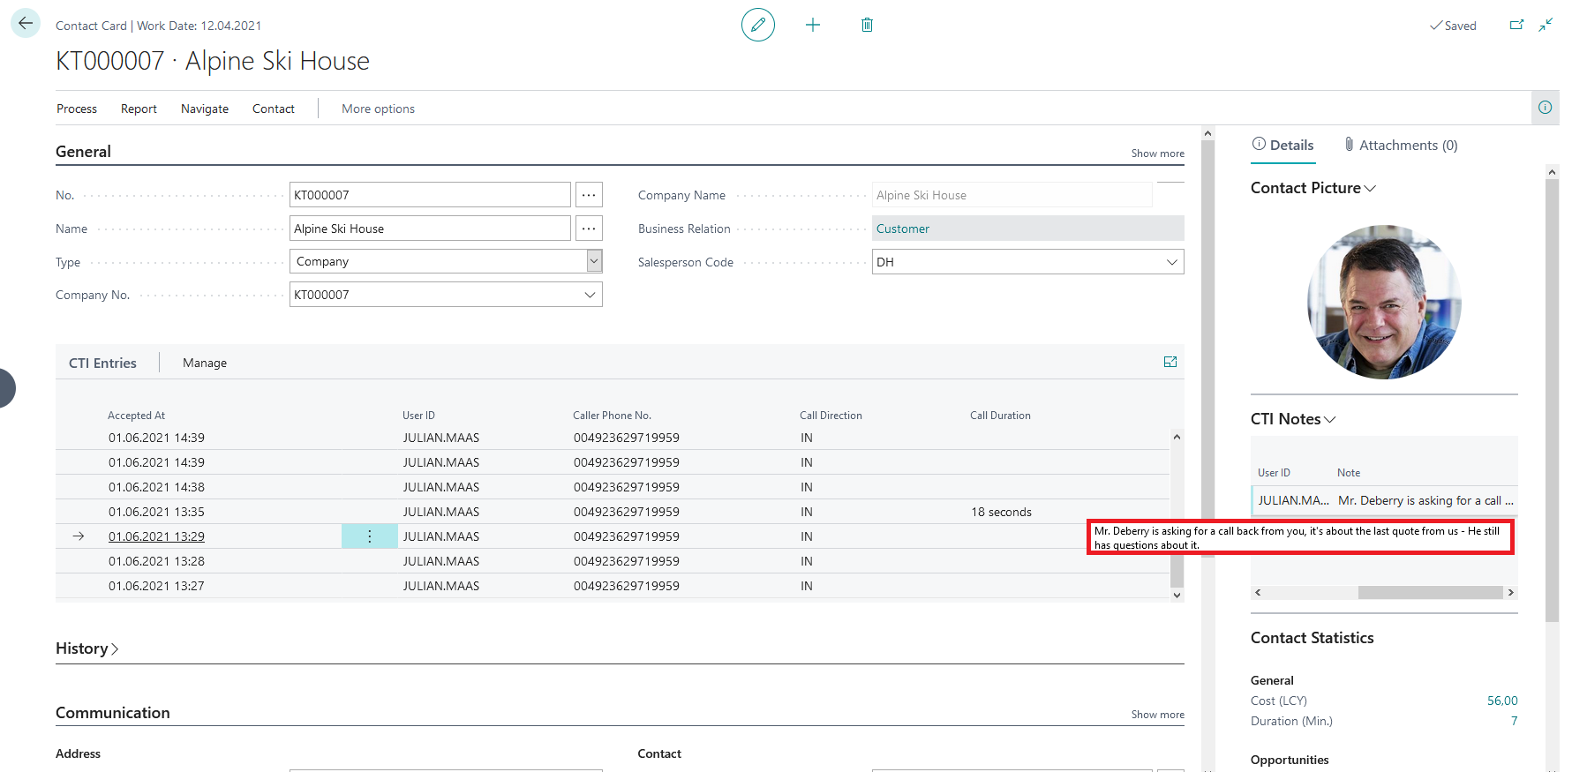Viewport: 1572px width, 772px height.
Task: Select the 01.06.2021 13:28 entry
Action: click(156, 561)
